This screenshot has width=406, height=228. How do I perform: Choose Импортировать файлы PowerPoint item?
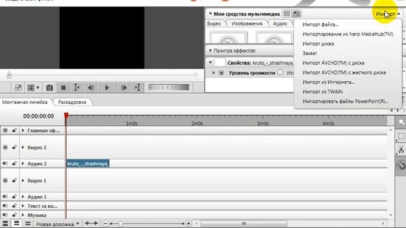point(345,101)
